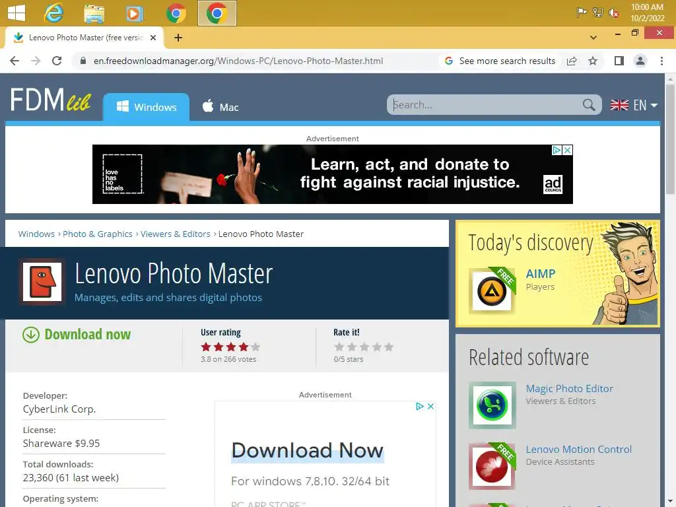Click Windows breadcrumb link
This screenshot has height=507, width=676.
[x=36, y=234]
